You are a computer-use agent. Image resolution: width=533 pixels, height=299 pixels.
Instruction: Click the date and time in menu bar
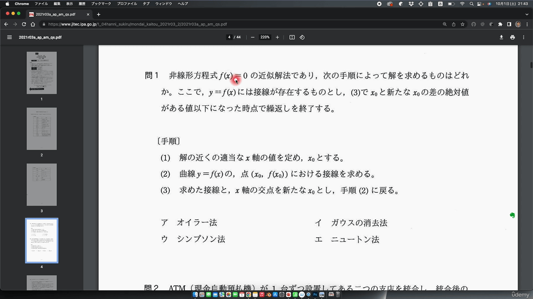(512, 4)
